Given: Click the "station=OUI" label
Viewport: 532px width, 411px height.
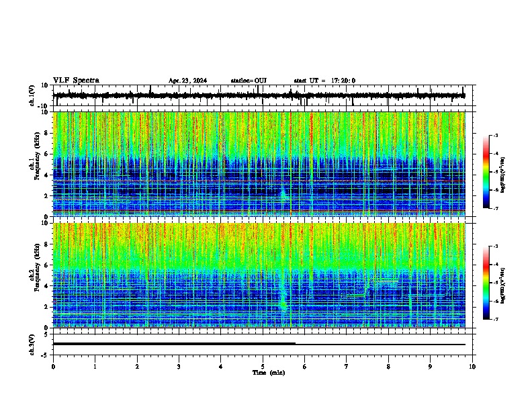Looking at the screenshot, I should coord(249,81).
